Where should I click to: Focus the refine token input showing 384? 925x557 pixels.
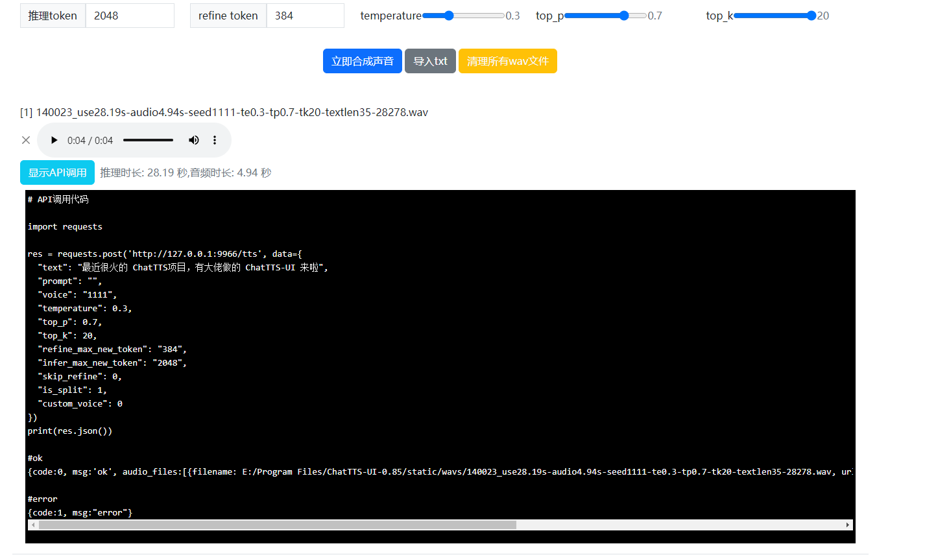point(305,16)
